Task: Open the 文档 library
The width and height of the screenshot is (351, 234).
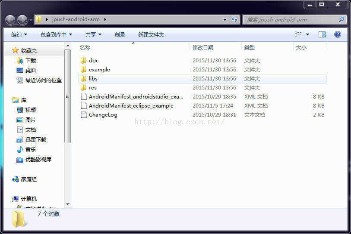Action: pos(31,130)
